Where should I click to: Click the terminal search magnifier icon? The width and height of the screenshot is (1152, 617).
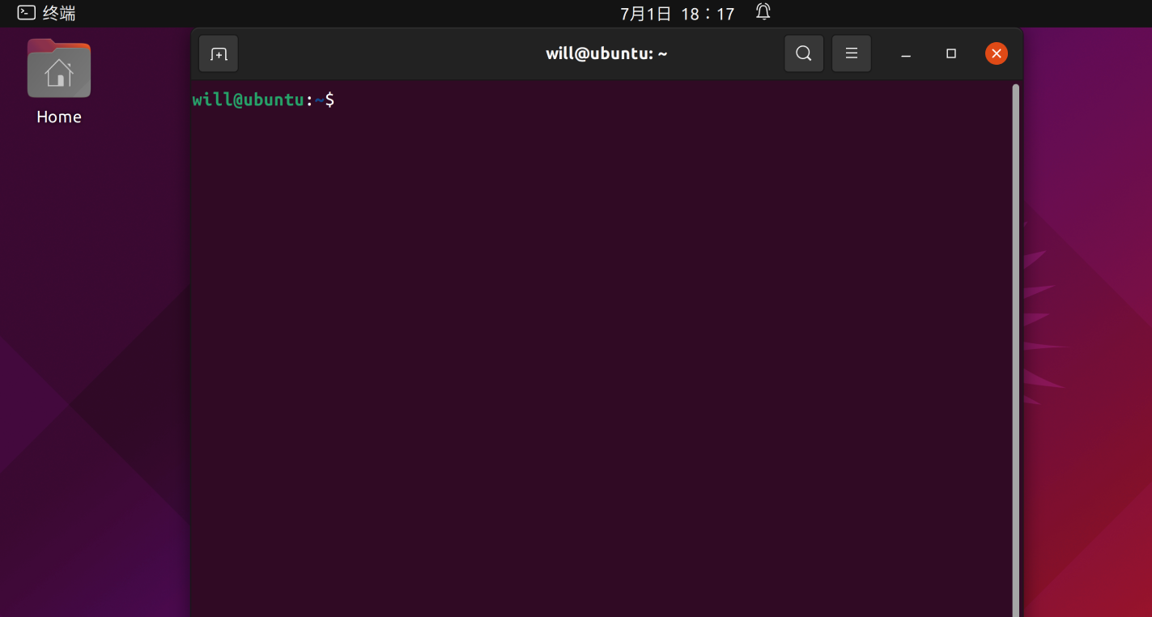(x=804, y=53)
